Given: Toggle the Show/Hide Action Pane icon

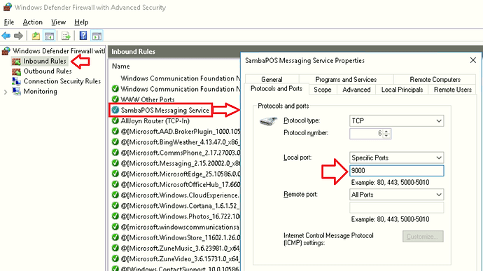Looking at the screenshot, I should [x=97, y=36].
